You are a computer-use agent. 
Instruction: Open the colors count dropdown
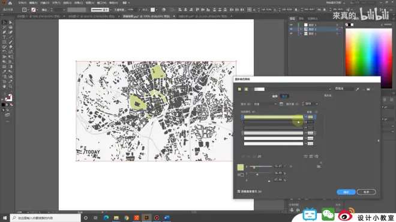311,104
